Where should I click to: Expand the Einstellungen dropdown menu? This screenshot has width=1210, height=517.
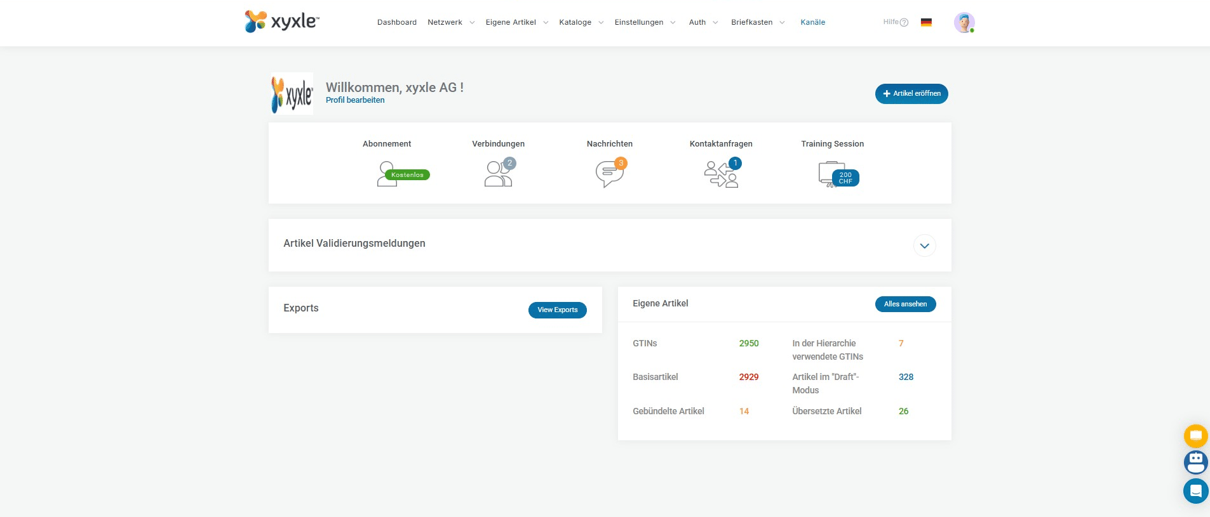645,22
